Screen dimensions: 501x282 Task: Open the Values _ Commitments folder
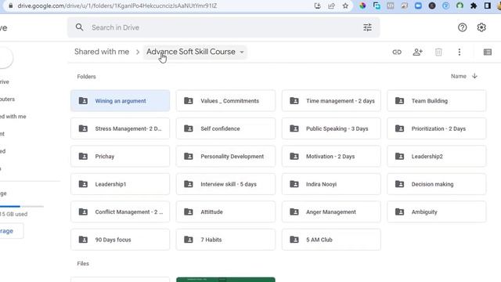coord(225,101)
